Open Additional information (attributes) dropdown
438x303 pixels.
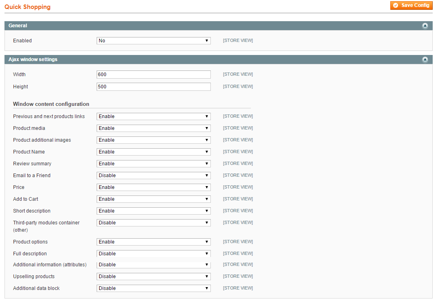154,265
